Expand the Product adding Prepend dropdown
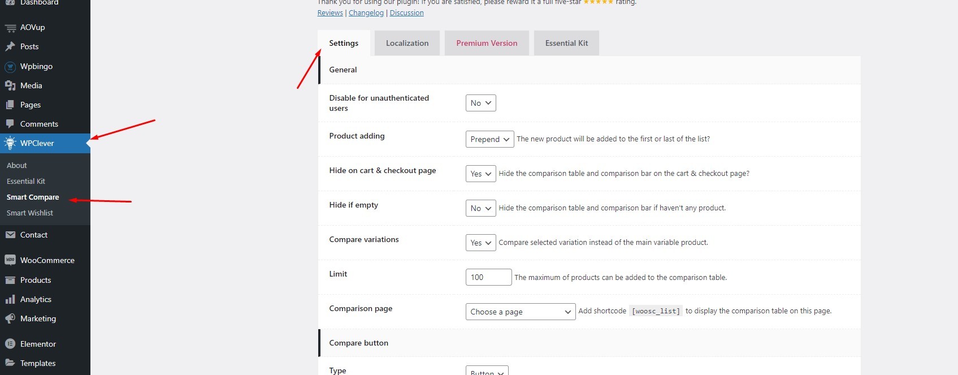Screen dimensions: 958x375 point(489,139)
